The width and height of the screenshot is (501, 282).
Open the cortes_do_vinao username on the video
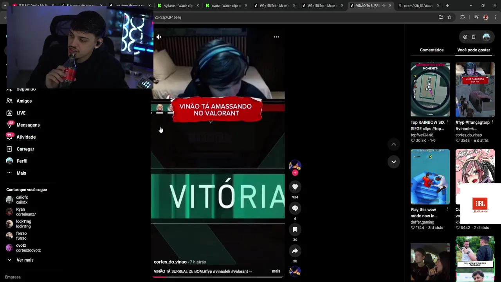point(170,262)
